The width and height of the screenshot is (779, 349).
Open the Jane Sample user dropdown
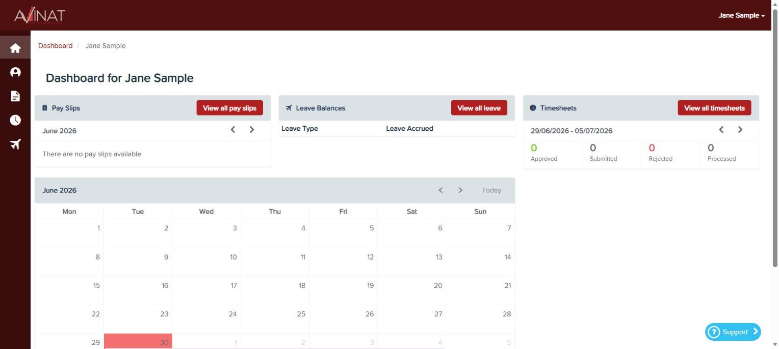pyautogui.click(x=741, y=15)
